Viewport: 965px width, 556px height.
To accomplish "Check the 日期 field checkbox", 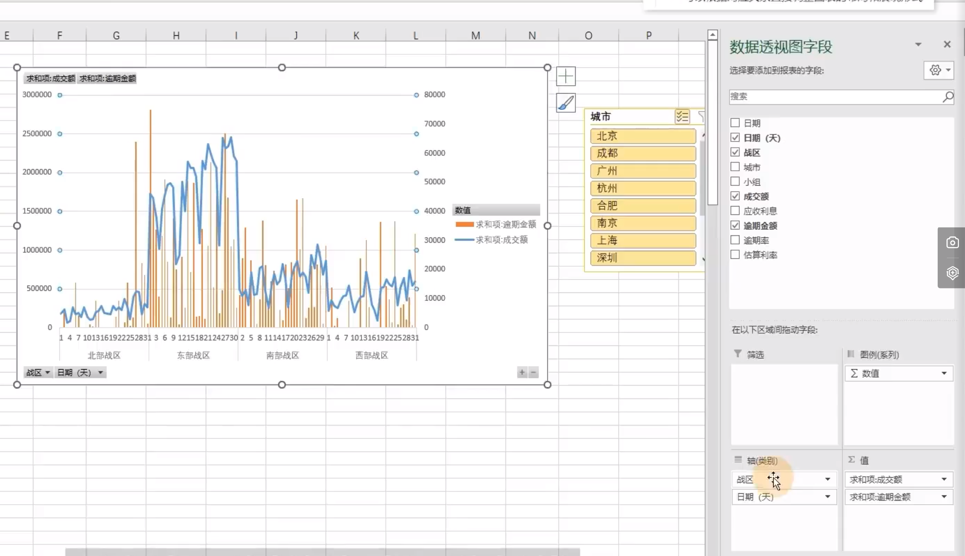I will pyautogui.click(x=735, y=123).
